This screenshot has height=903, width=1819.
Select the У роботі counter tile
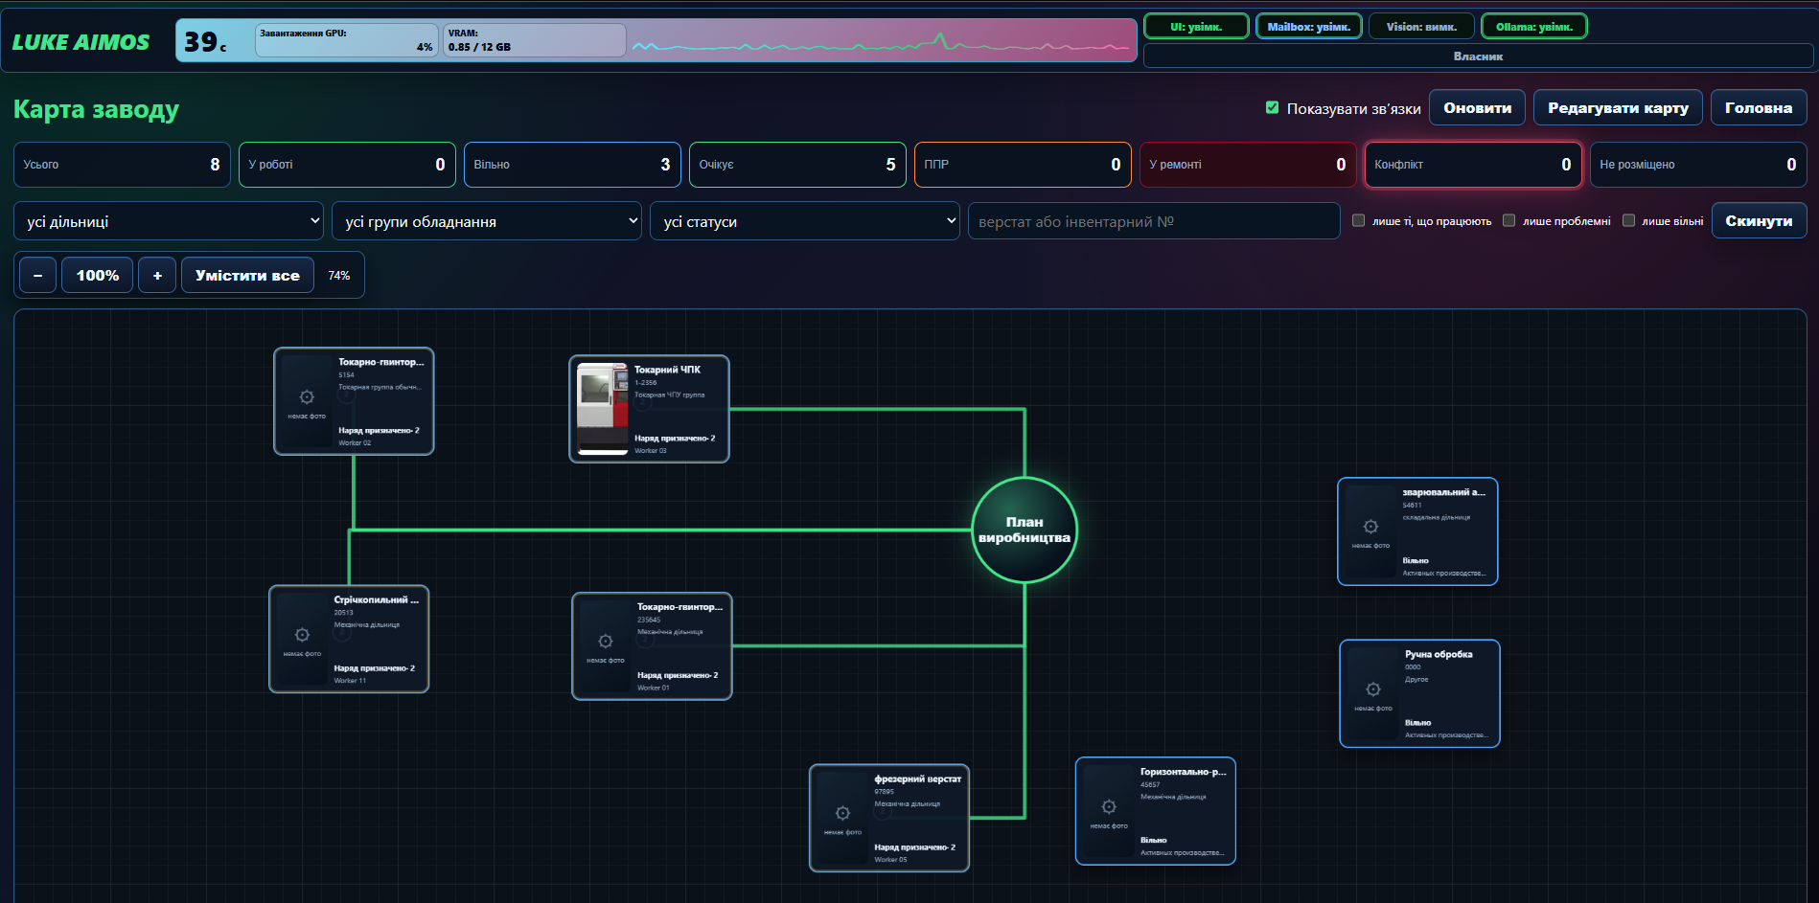coord(347,165)
